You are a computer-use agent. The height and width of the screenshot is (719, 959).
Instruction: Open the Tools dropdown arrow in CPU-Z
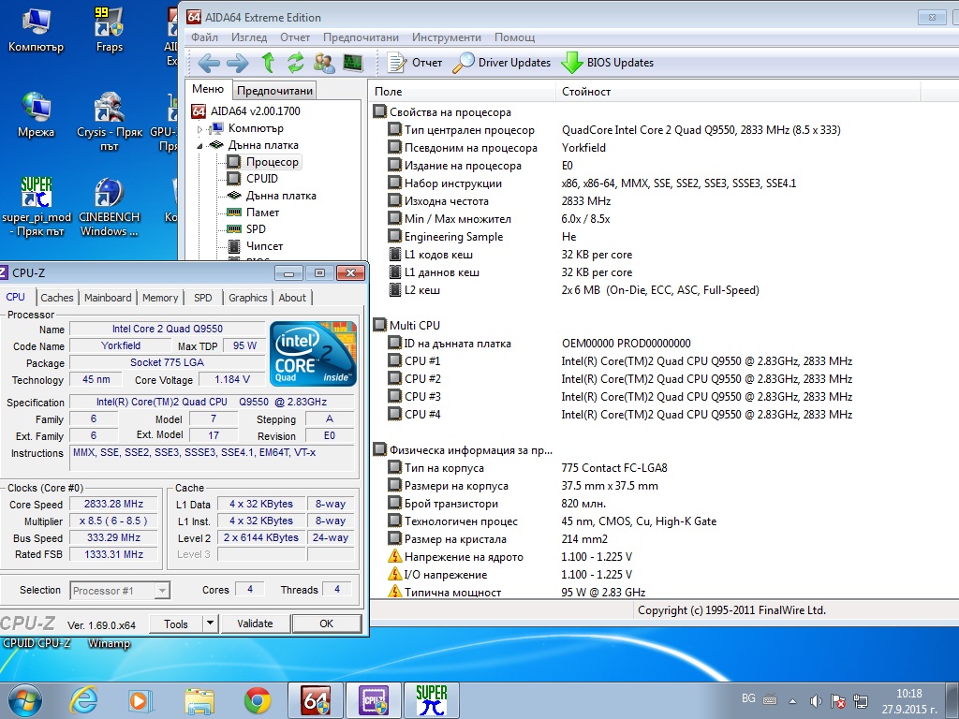click(x=210, y=624)
